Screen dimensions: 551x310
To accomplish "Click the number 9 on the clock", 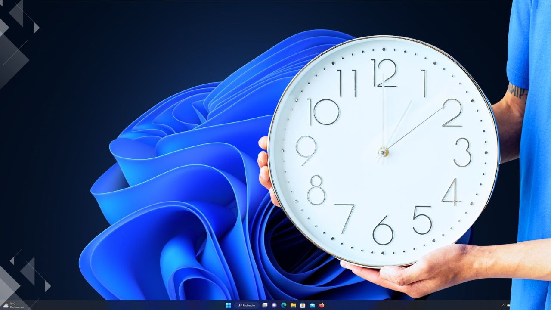I will click(306, 150).
